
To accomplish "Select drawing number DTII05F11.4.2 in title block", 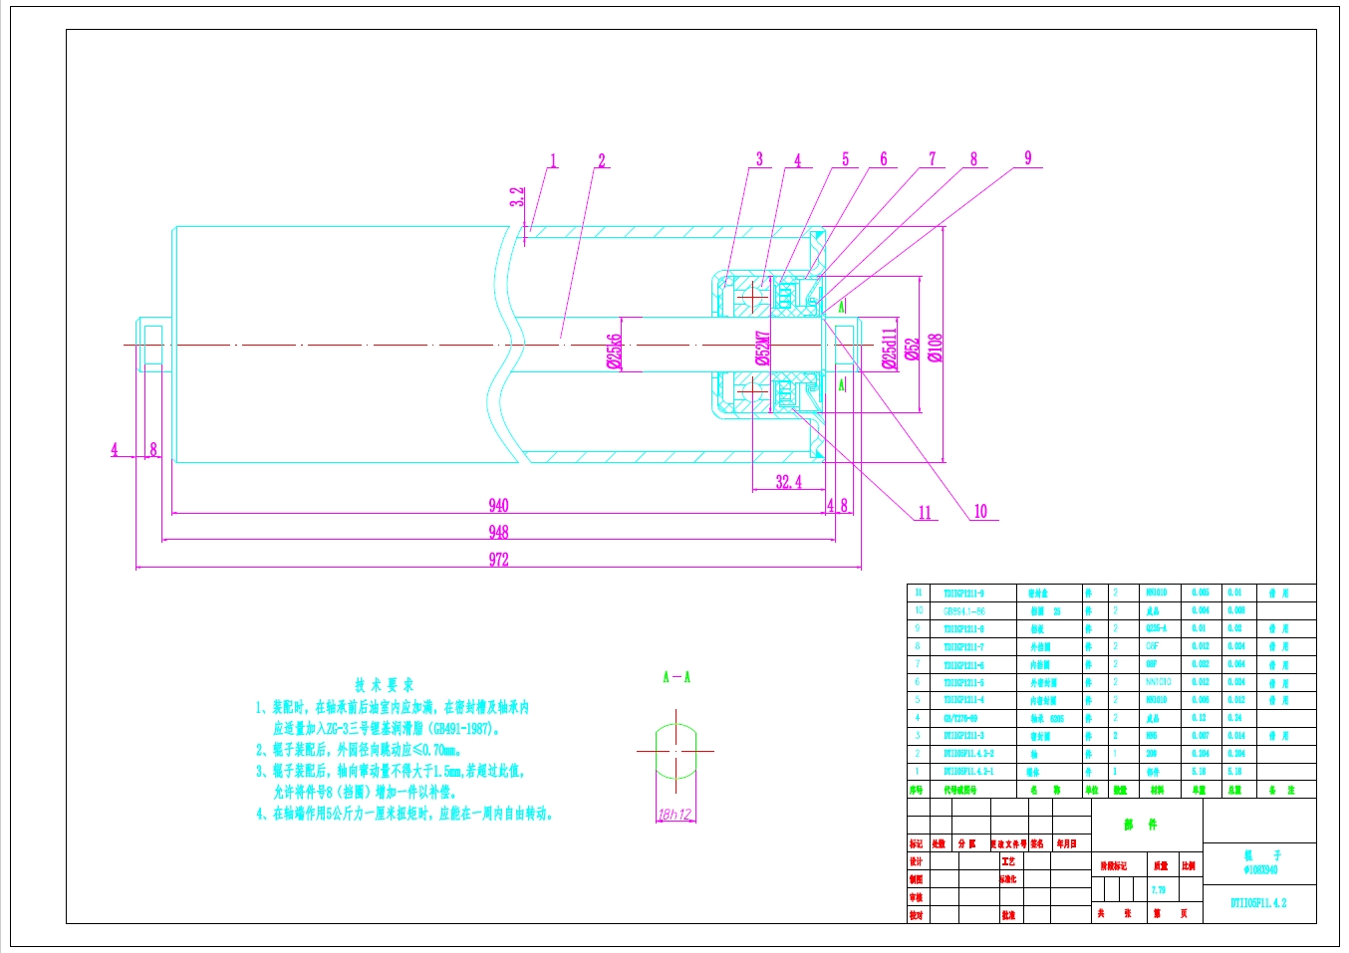I will 1258,903.
